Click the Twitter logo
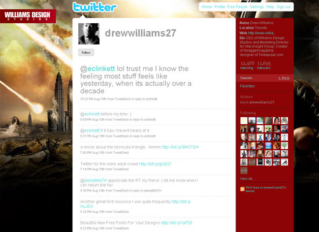319x232 pixels. [x=95, y=7]
